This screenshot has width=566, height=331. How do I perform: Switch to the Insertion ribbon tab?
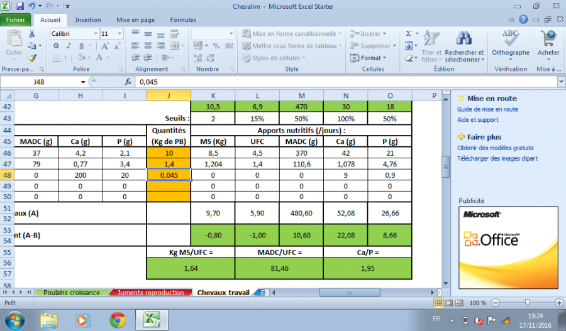pyautogui.click(x=87, y=20)
